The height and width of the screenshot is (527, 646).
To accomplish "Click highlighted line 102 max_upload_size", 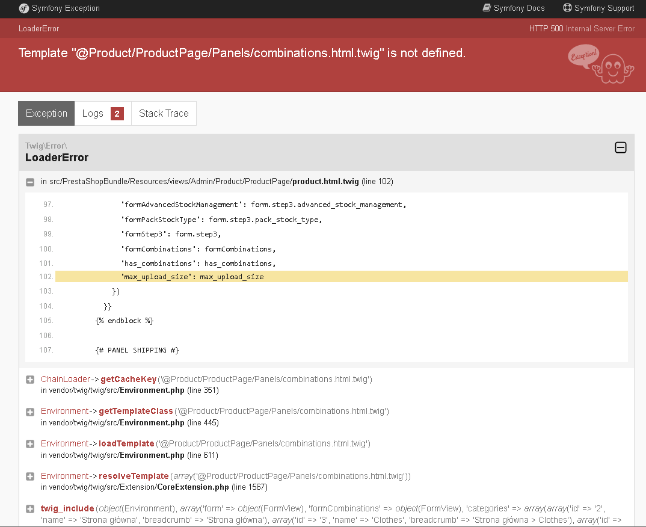I will click(x=341, y=277).
